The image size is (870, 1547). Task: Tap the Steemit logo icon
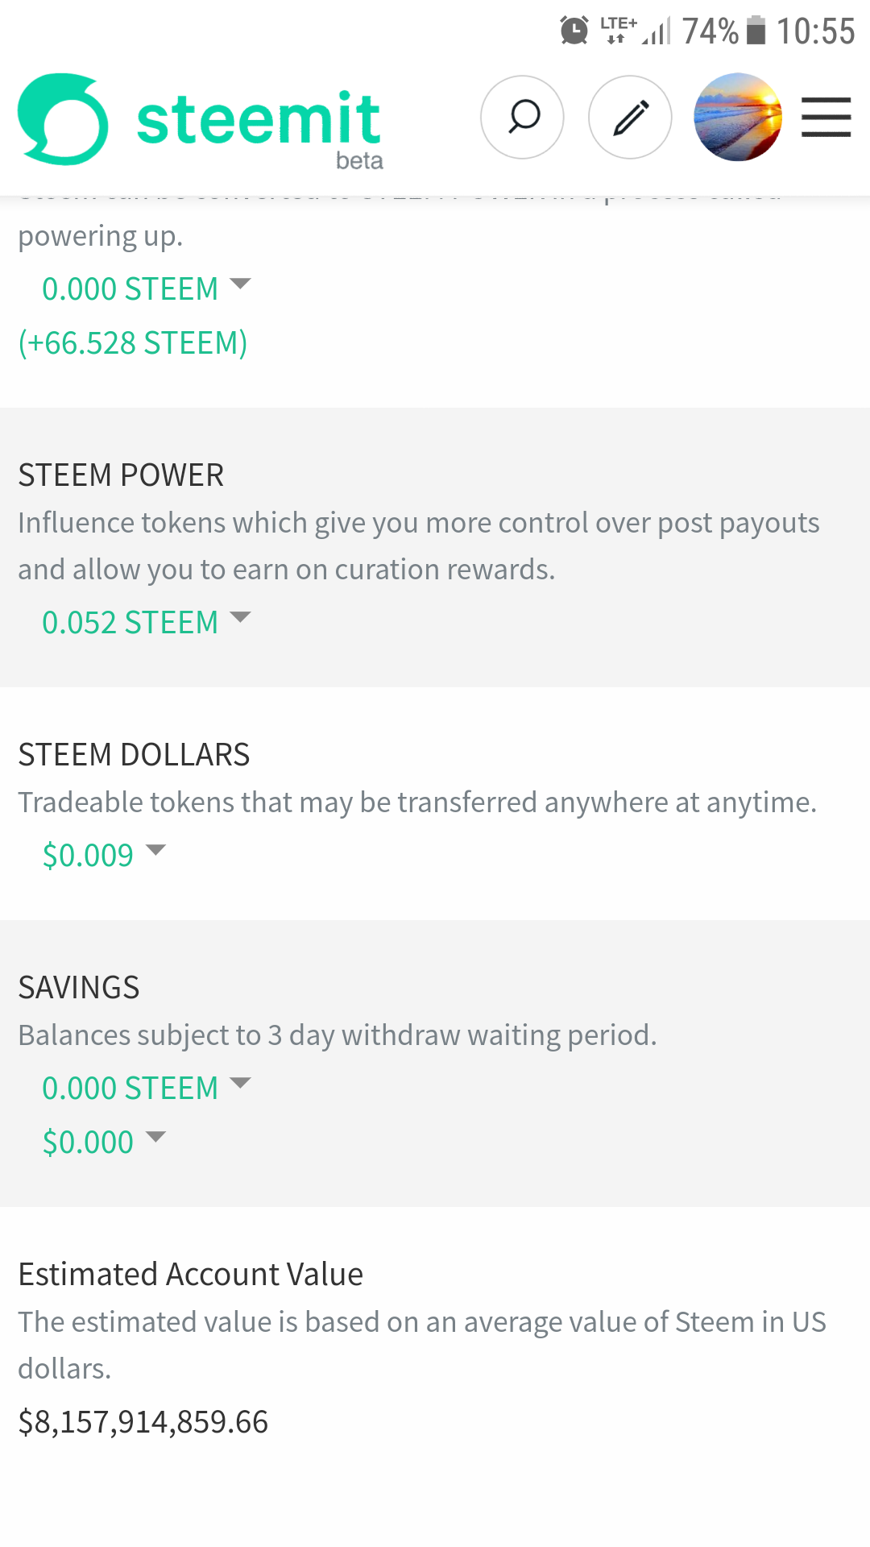(x=63, y=119)
